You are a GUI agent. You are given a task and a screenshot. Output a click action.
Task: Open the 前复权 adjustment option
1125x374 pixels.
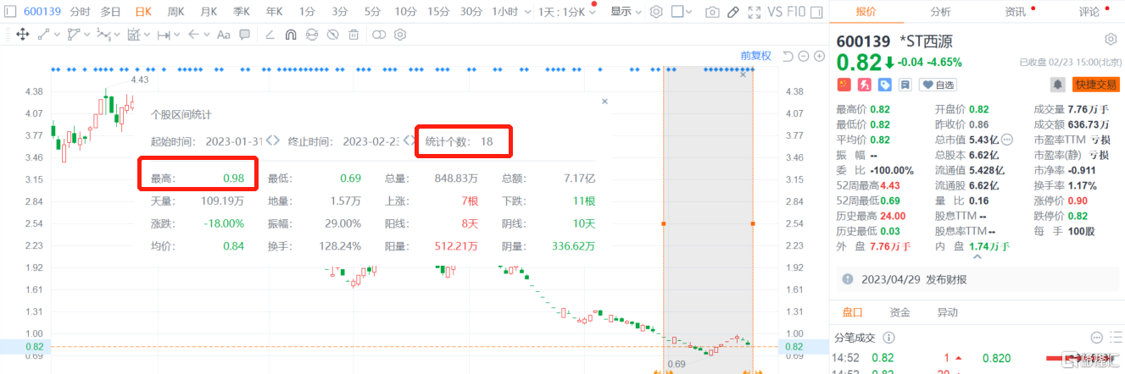[755, 56]
